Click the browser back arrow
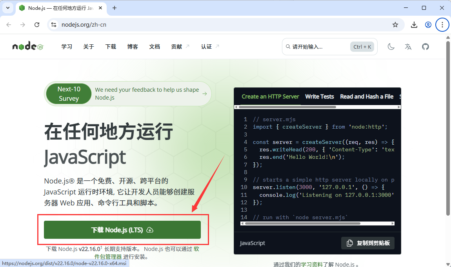 coord(9,24)
